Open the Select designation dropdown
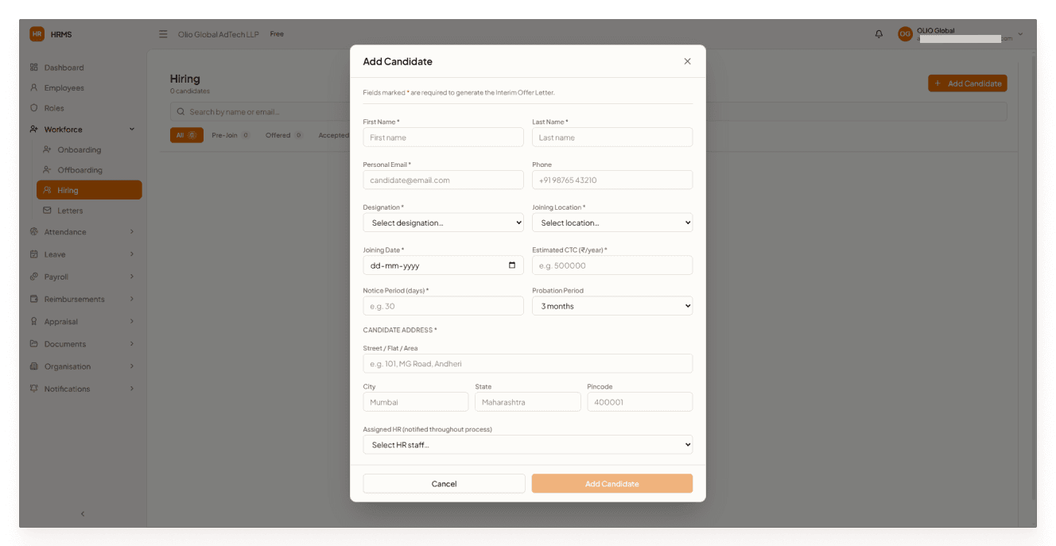 (x=443, y=223)
